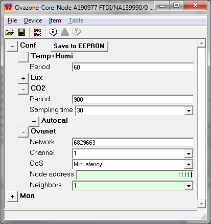This screenshot has width=211, height=224.
Task: Click the Node address label
Action: coord(52,174)
